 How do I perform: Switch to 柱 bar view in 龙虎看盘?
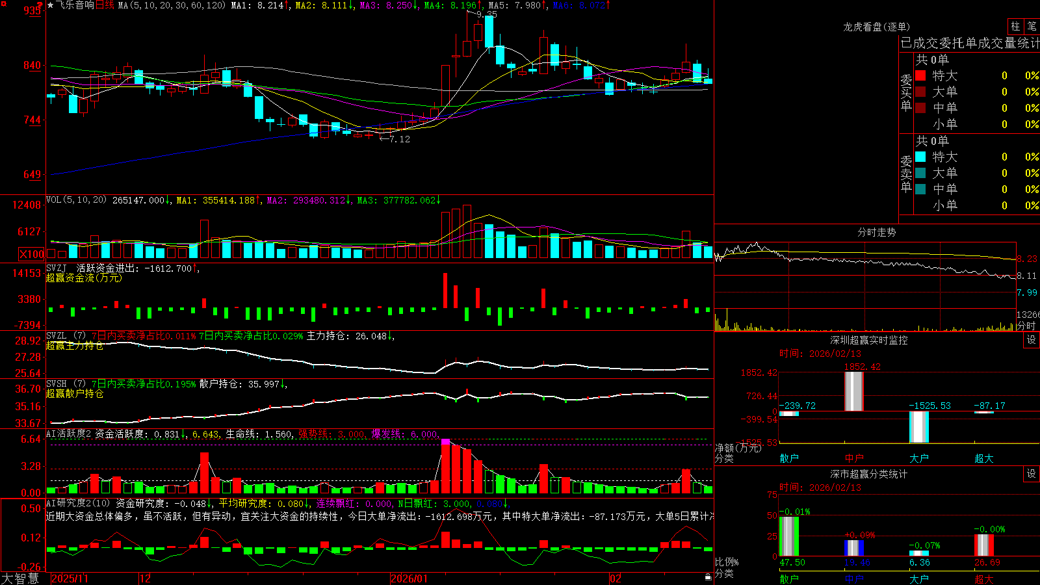(1015, 27)
